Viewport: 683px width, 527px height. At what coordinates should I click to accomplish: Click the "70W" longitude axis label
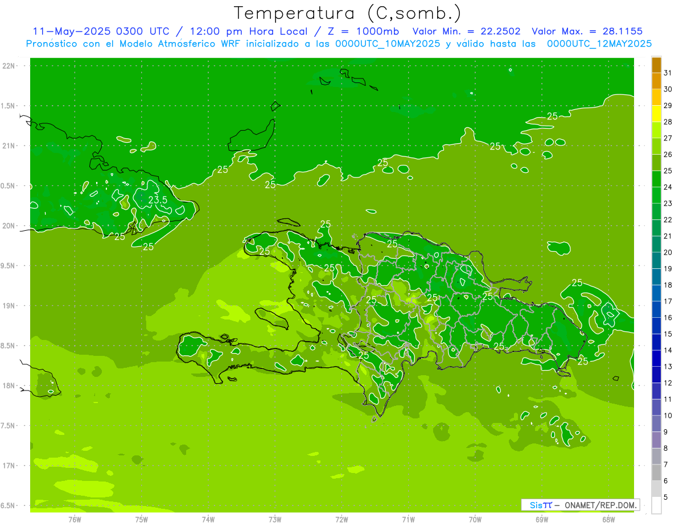[x=475, y=519]
